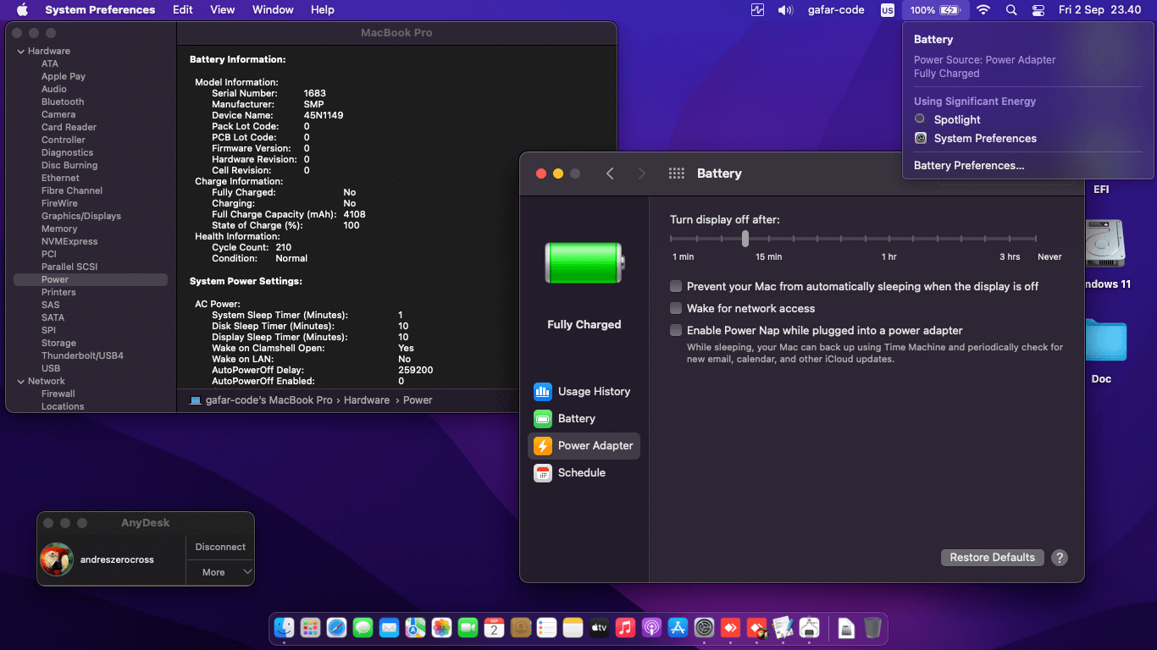
Task: Tick the Wake for network access checkbox
Action: (x=676, y=308)
